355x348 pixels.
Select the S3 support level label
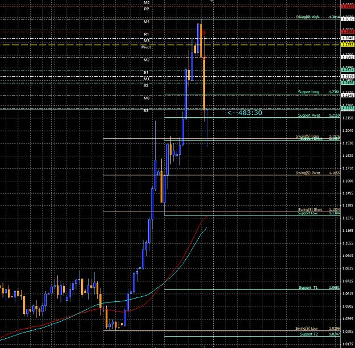pos(146,111)
